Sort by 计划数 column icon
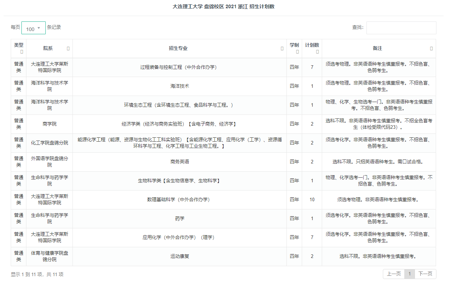This screenshot has width=450, height=284. click(x=317, y=52)
